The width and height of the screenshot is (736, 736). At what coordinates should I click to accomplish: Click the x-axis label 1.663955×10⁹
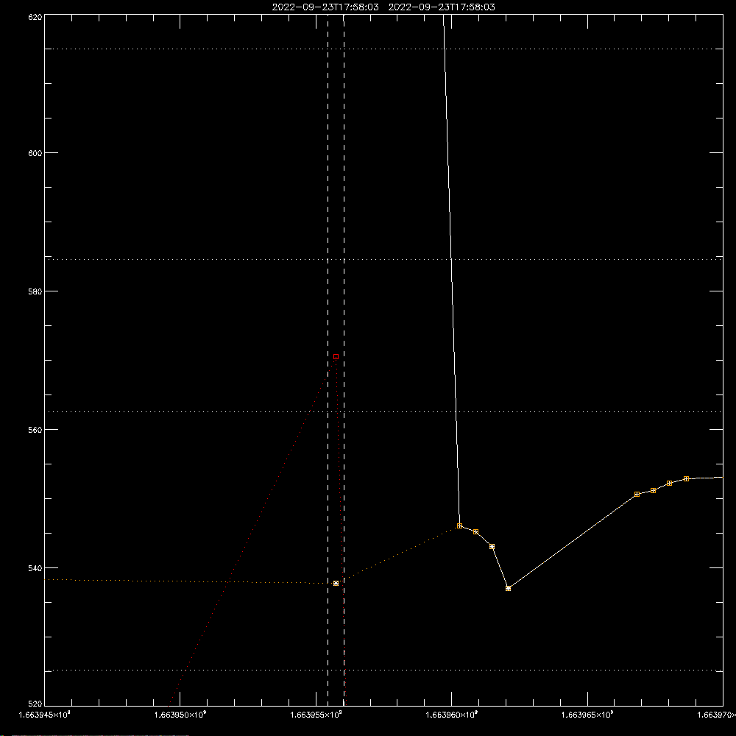point(316,715)
